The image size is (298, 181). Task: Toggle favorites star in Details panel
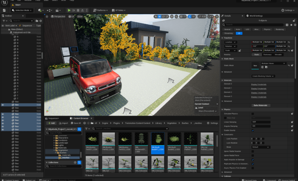(291, 25)
